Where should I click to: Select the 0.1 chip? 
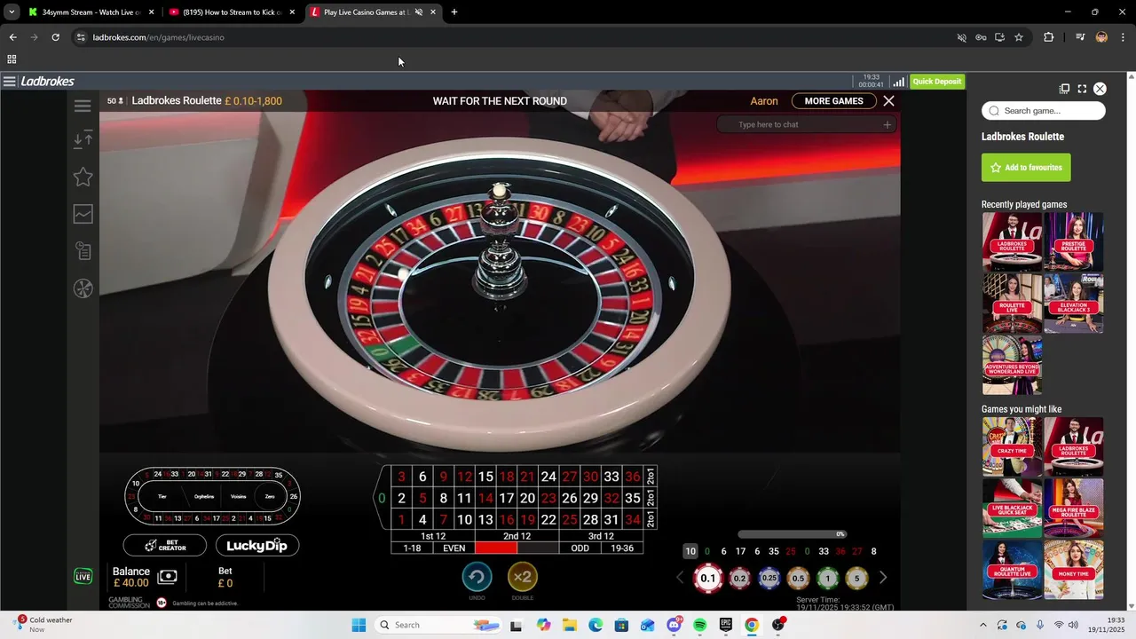tap(707, 578)
